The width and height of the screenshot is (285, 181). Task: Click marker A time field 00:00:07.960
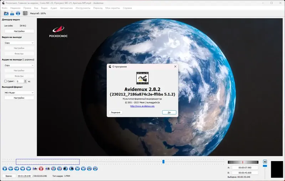coord(245,167)
